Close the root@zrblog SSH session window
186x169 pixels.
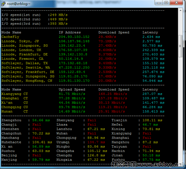(176, 3)
